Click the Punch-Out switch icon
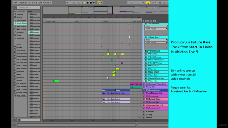Image resolution: width=228 pixels, height=128 pixels. pos(153,3)
